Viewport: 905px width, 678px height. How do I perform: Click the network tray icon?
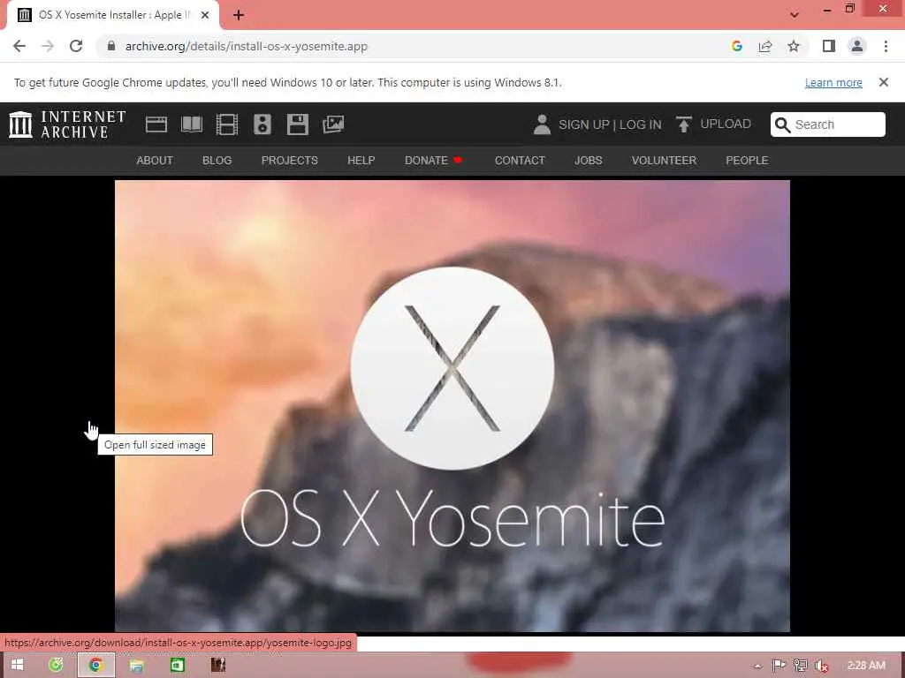pos(801,666)
